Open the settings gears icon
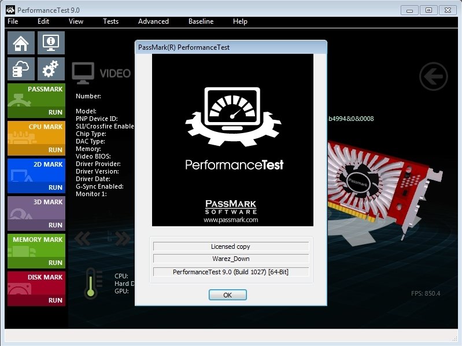The image size is (462, 346). point(51,69)
